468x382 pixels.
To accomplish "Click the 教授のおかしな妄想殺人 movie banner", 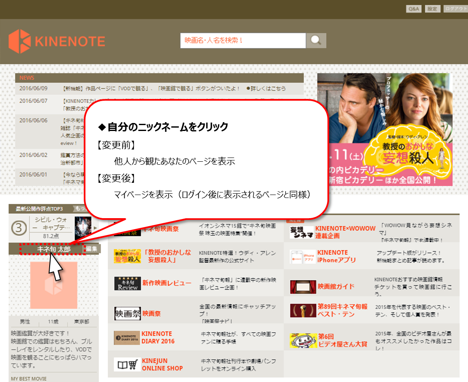I will pyautogui.click(x=385, y=129).
